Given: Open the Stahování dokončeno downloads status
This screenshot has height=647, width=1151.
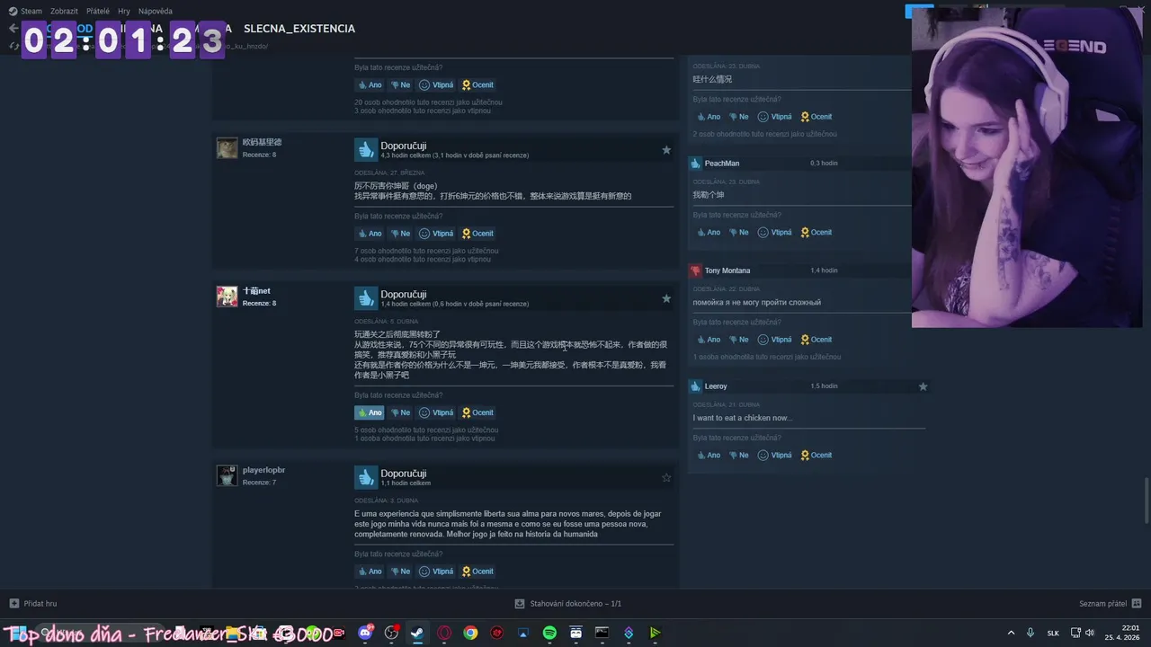Looking at the screenshot, I should click(x=568, y=604).
